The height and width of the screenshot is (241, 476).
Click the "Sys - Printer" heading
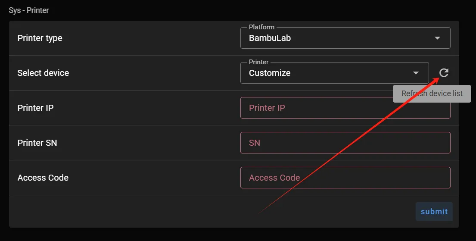[x=29, y=10]
